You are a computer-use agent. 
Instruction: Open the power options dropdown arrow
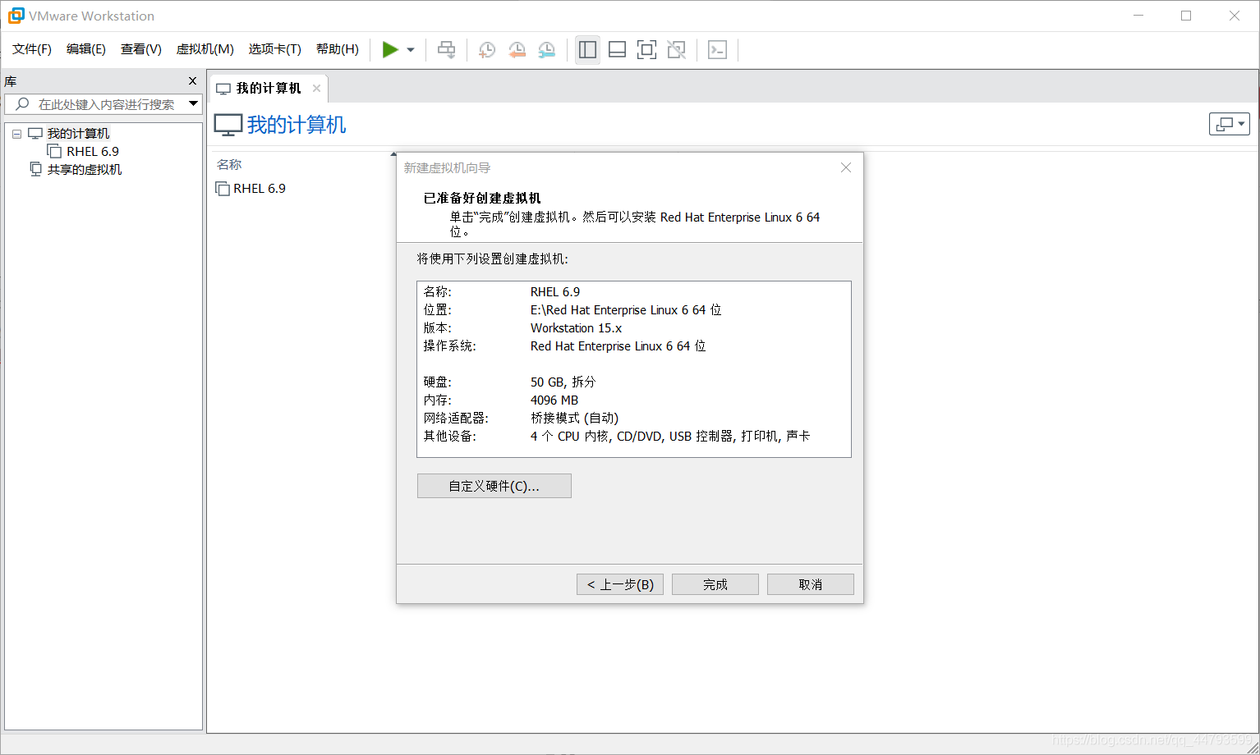tap(409, 49)
